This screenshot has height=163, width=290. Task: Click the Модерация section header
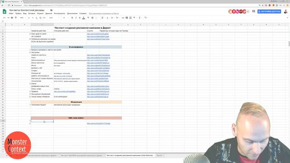click(76, 102)
